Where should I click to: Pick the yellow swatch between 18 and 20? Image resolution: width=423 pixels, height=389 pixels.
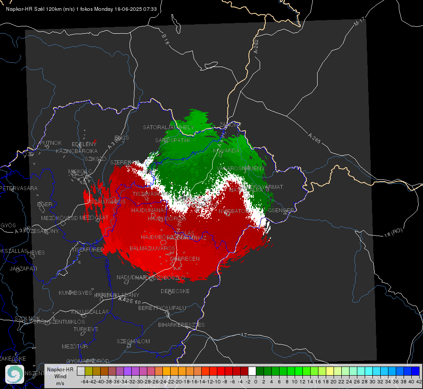pyautogui.click(x=330, y=371)
